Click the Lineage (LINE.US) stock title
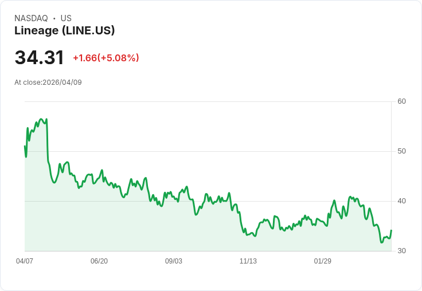 click(64, 30)
